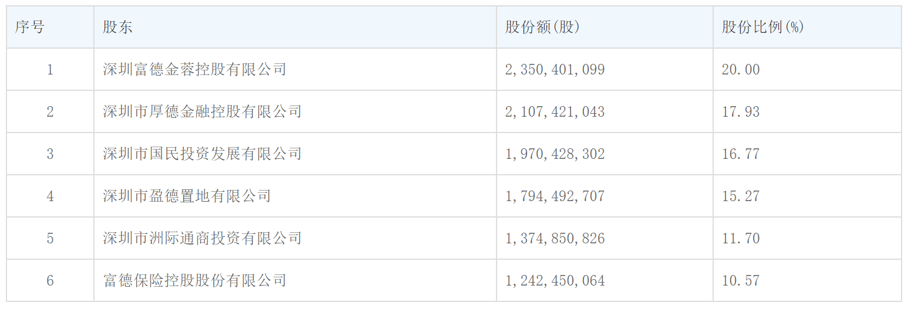
Task: Select shareholder 深圳富德金蓉控股有限公司
Action: (195, 69)
